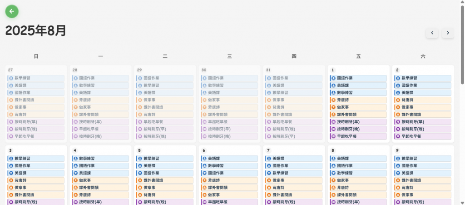Open the 數學練習 task on August 1
The height and width of the screenshot is (205, 465).
358,93
